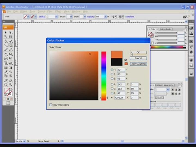Select the S saturation radio button

pos(112,74)
